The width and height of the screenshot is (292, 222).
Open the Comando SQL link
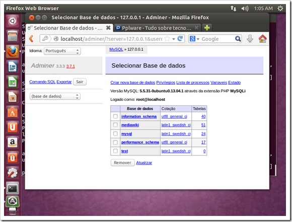tap(42, 82)
